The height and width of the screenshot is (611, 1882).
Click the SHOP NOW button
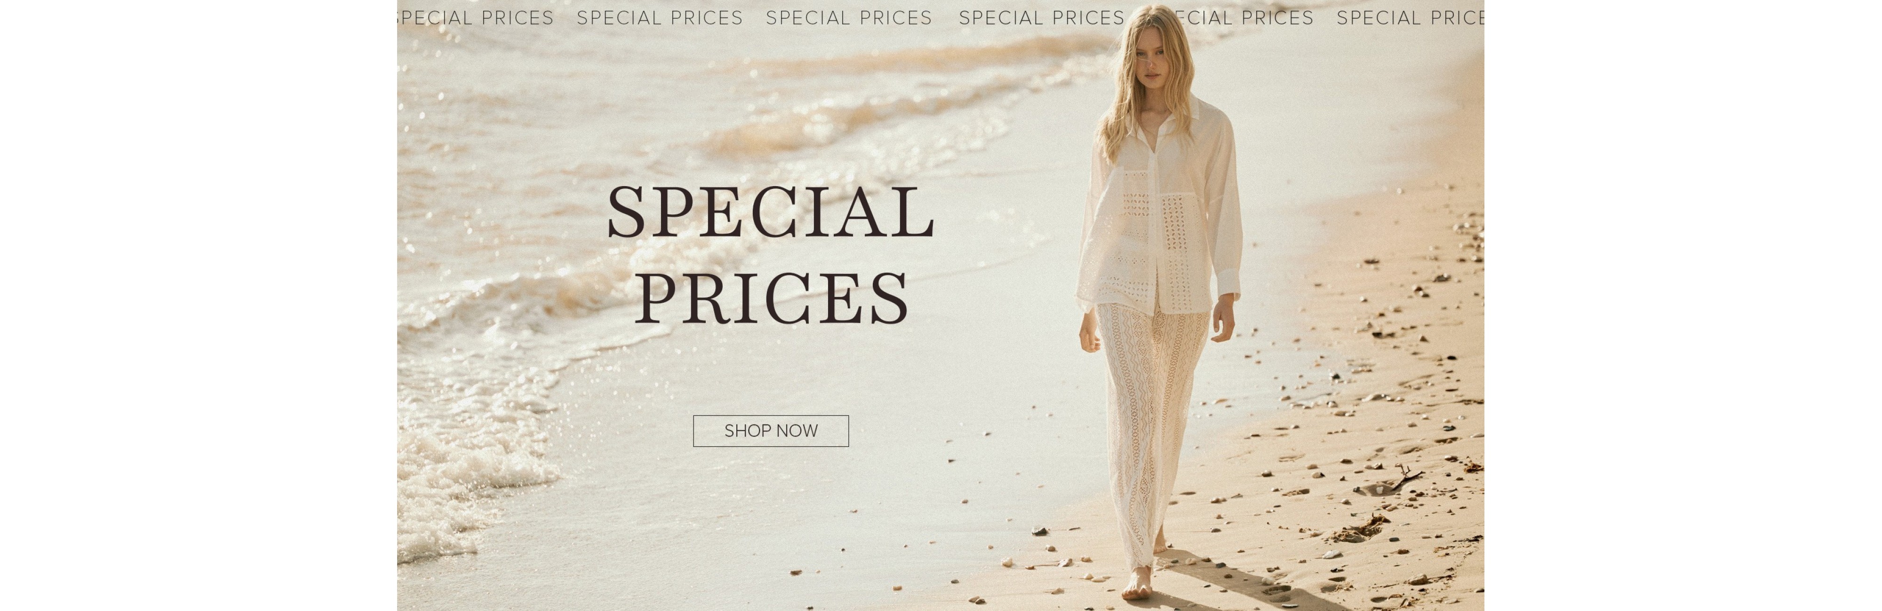coord(771,431)
